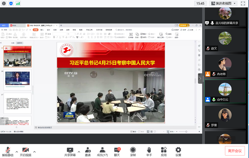This screenshot has width=249, height=158.
Task: Add new document tab with plus
Action: (61, 25)
